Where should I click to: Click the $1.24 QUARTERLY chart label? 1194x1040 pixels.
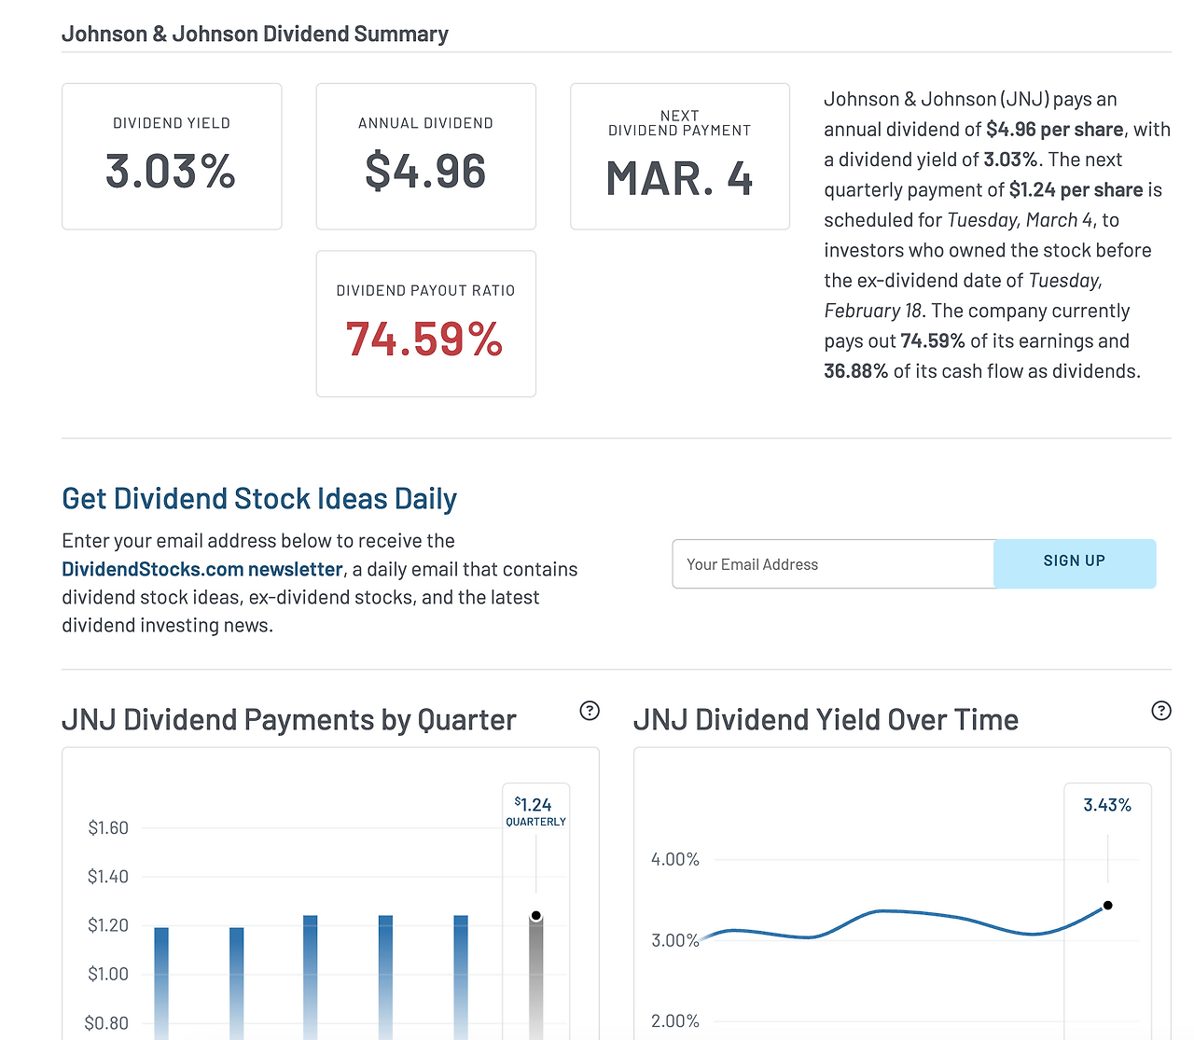pos(535,811)
